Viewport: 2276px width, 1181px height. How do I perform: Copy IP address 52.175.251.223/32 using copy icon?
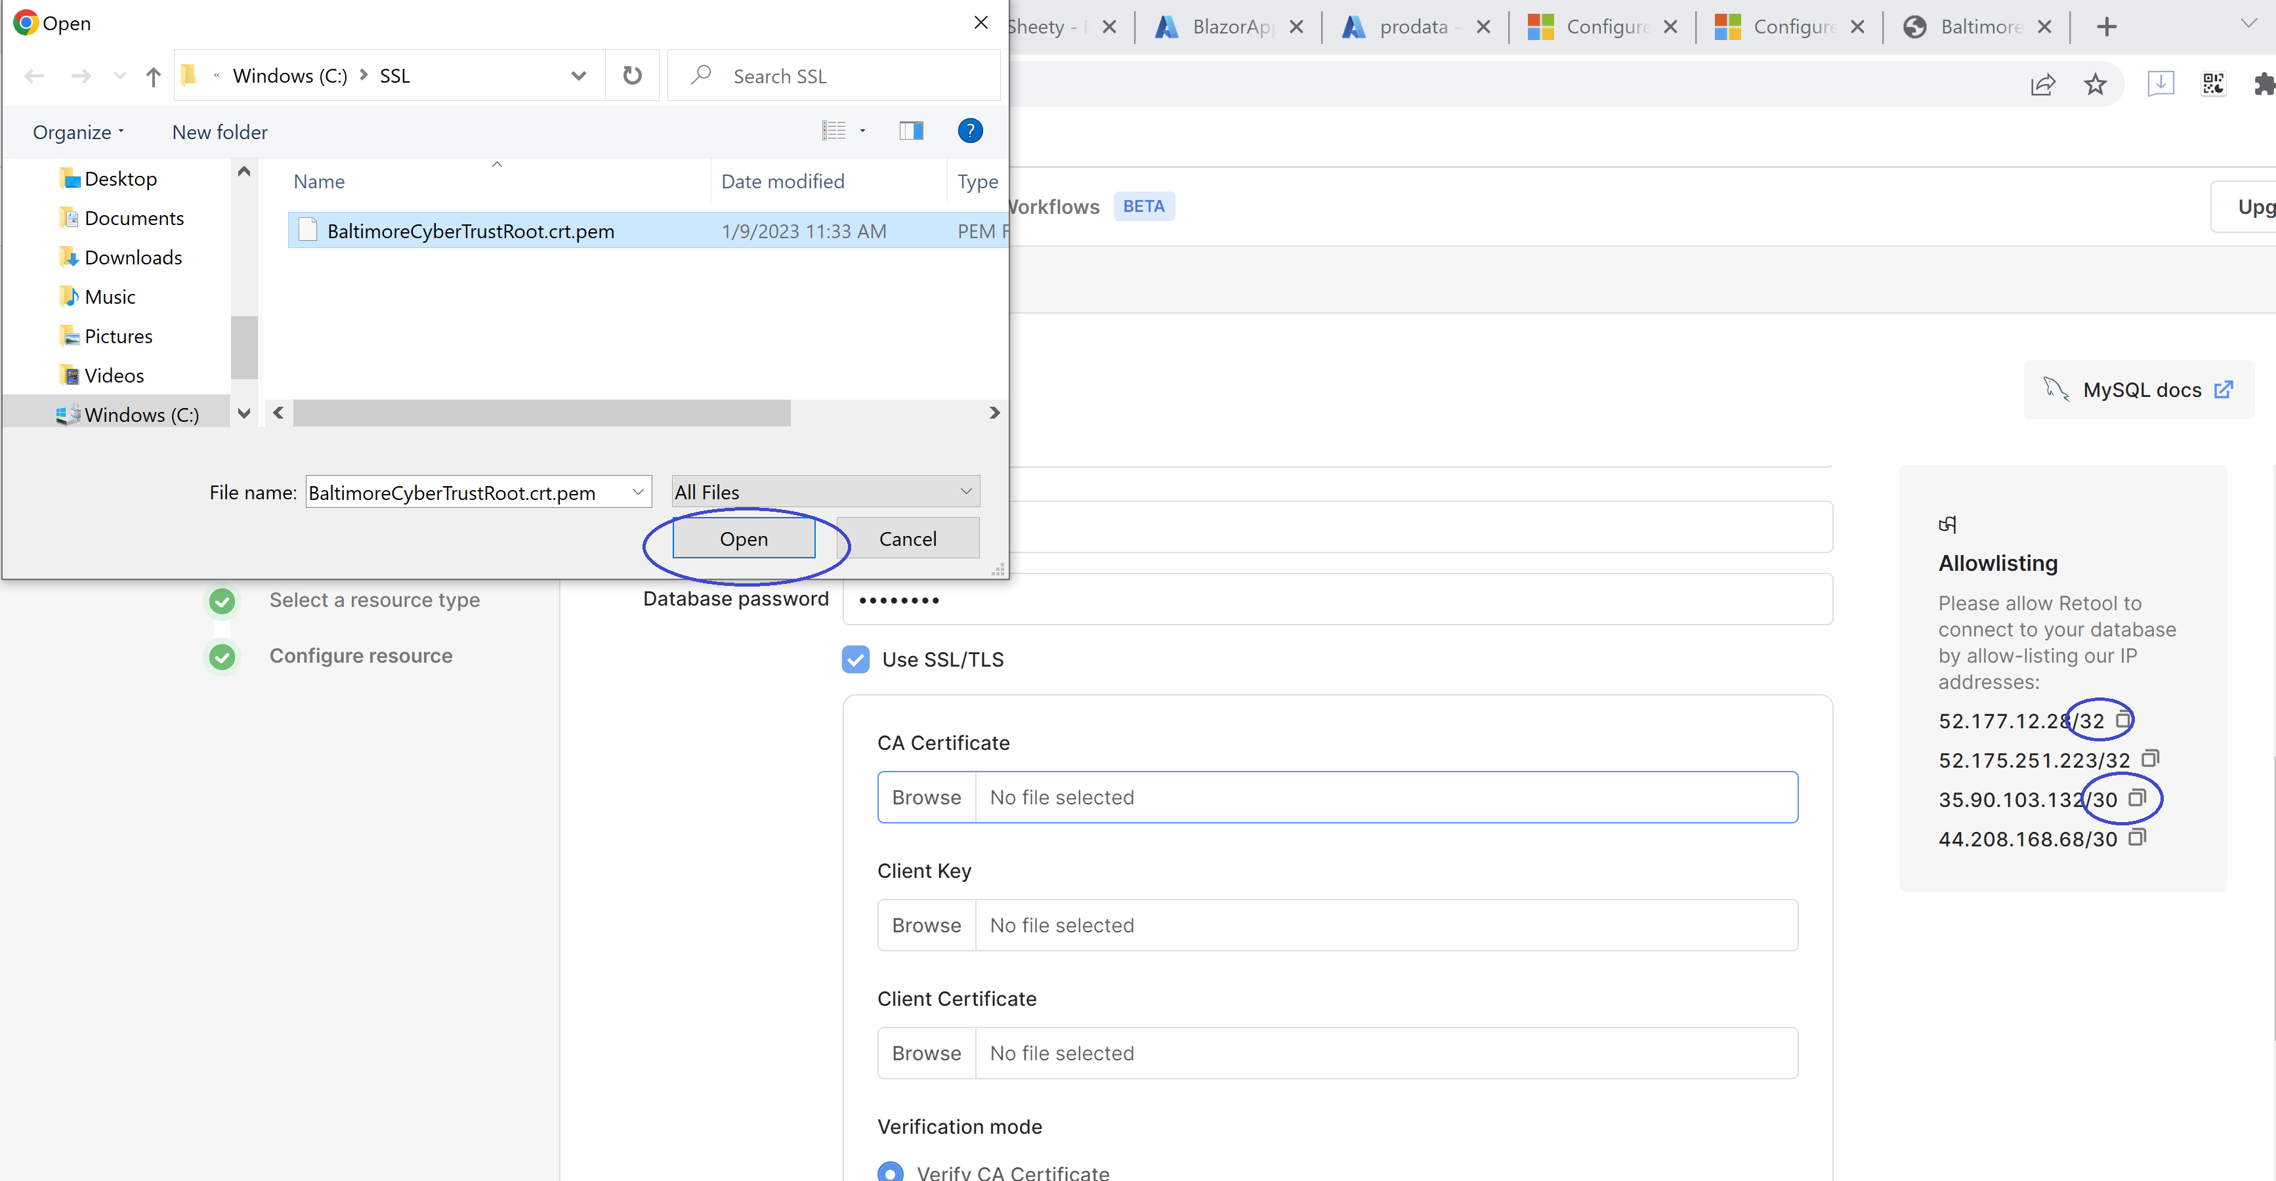pyautogui.click(x=2149, y=758)
